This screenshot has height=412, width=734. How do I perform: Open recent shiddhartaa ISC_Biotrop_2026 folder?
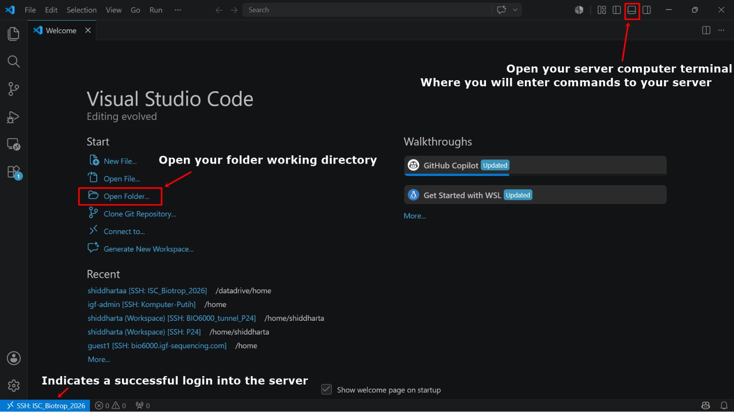coord(147,291)
